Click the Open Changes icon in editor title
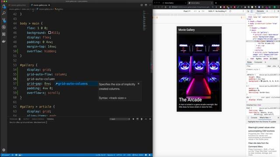 [x=142, y=5]
